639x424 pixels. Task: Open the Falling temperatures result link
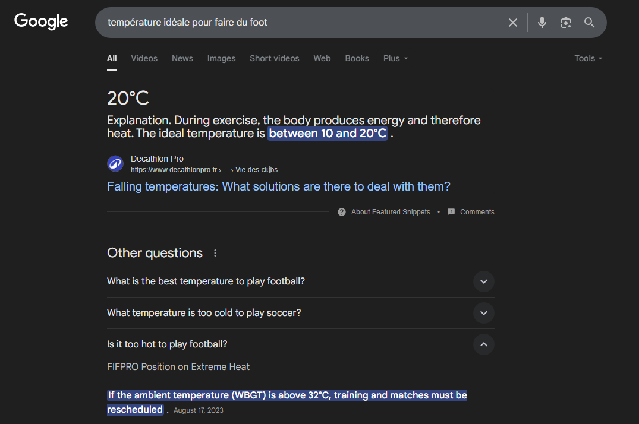point(279,186)
